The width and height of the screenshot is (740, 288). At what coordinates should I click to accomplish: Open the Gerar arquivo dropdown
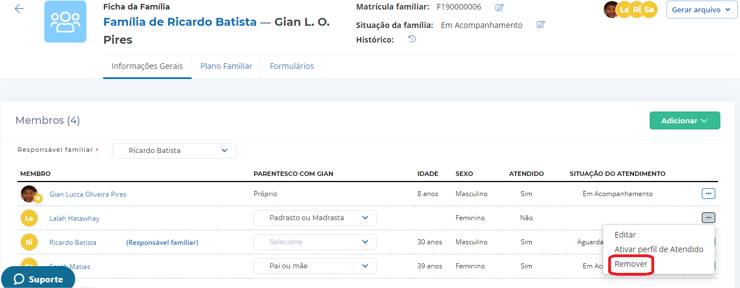coord(701,10)
